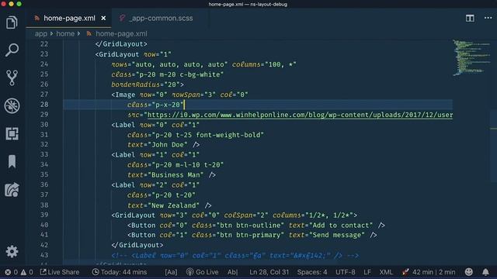This screenshot has height=279, width=497.
Task: Click class="p-20 m-20 c-bg-white" line
Action: 168,74
